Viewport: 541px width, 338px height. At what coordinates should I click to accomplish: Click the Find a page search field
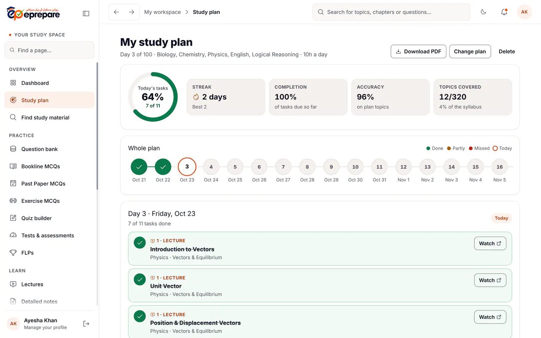(49, 50)
